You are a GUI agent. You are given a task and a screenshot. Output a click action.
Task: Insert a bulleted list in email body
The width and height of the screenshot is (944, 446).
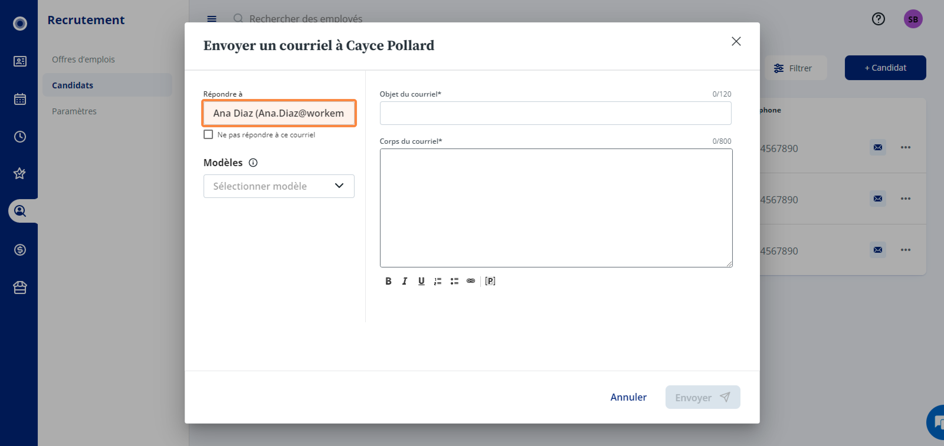coord(454,281)
